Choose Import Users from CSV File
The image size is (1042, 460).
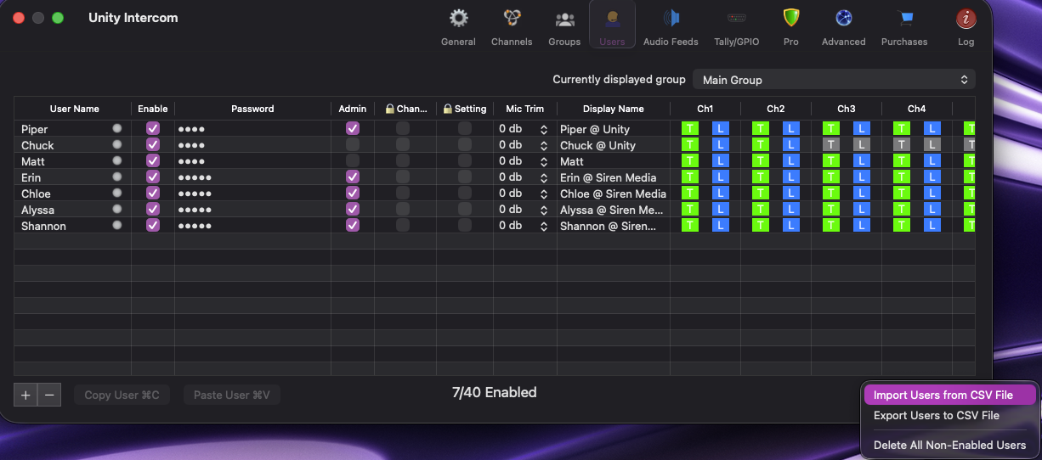949,395
